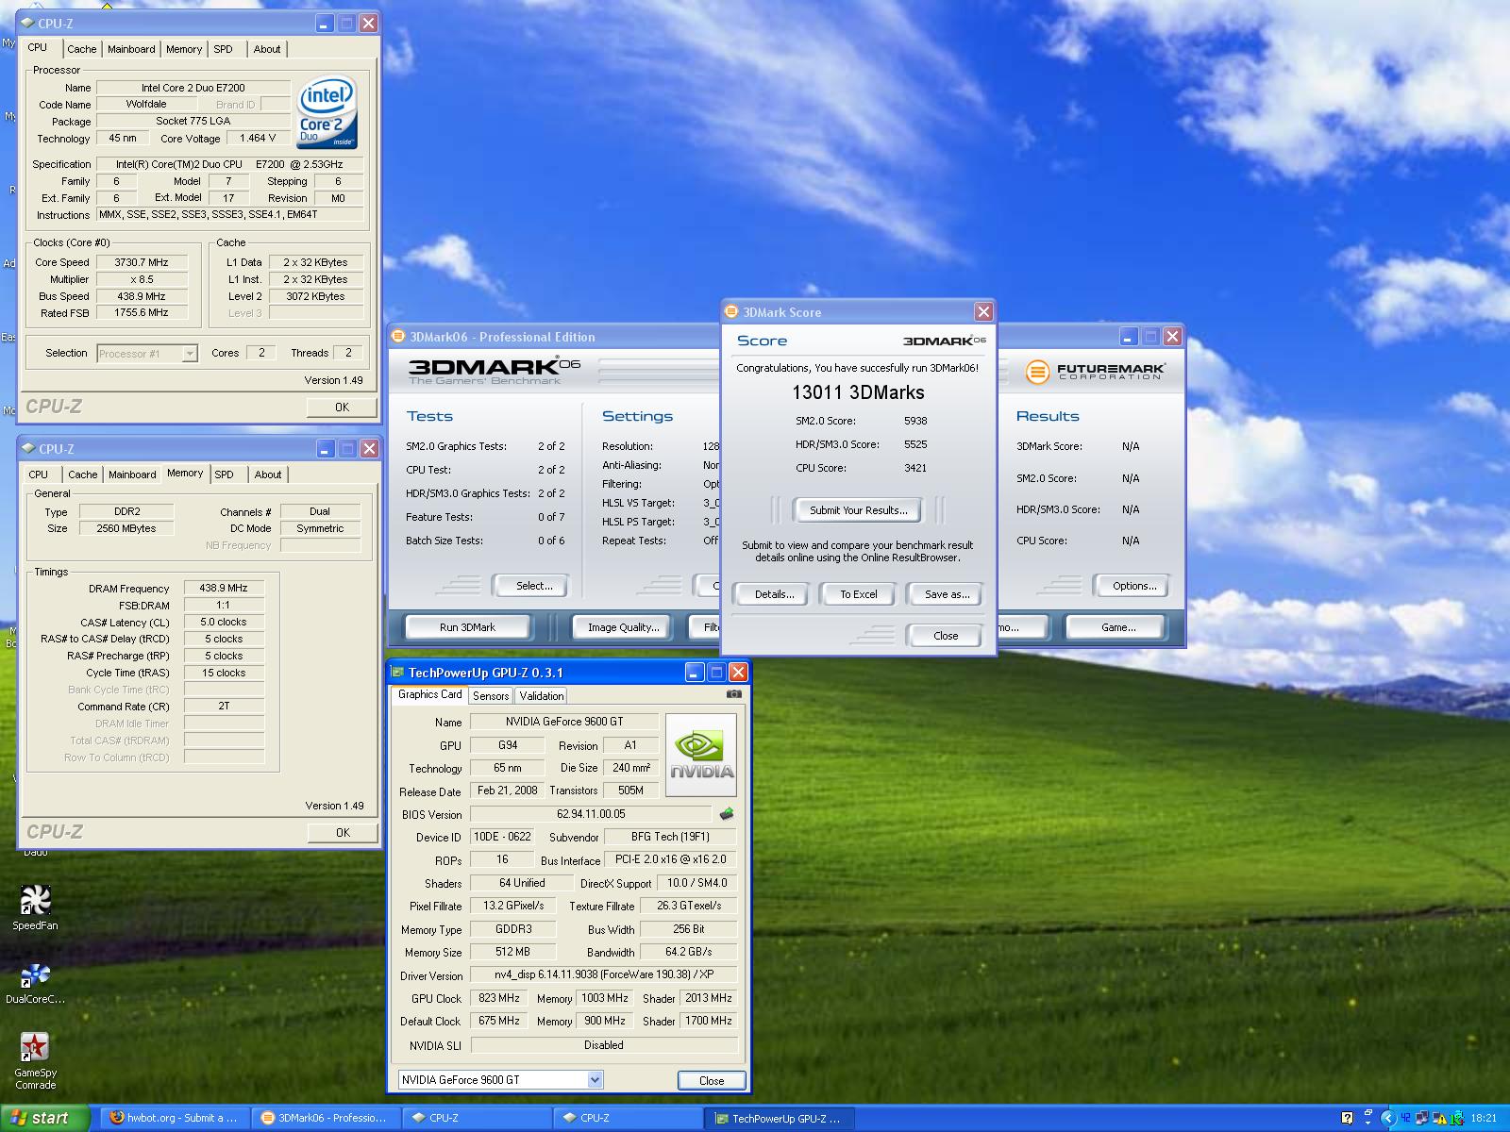Close the 3DMark Score dialog via Close button

(x=946, y=636)
